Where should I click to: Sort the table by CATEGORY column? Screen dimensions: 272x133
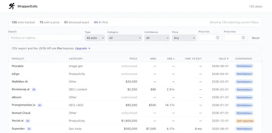tap(76, 59)
